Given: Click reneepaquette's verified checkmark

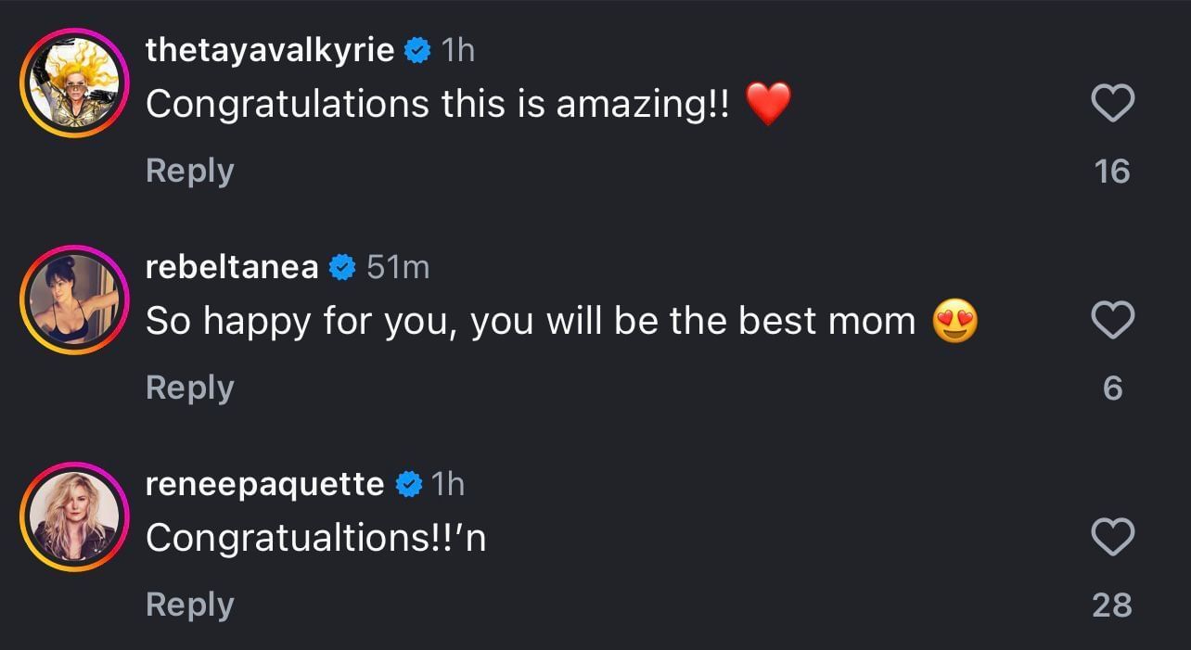Looking at the screenshot, I should pos(407,483).
